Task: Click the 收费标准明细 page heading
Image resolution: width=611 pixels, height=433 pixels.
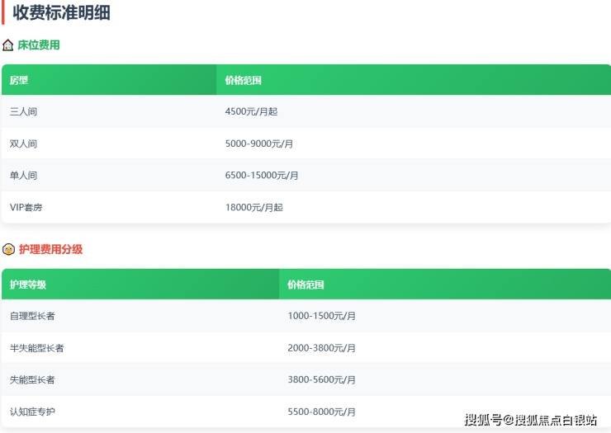Action: pyautogui.click(x=62, y=13)
